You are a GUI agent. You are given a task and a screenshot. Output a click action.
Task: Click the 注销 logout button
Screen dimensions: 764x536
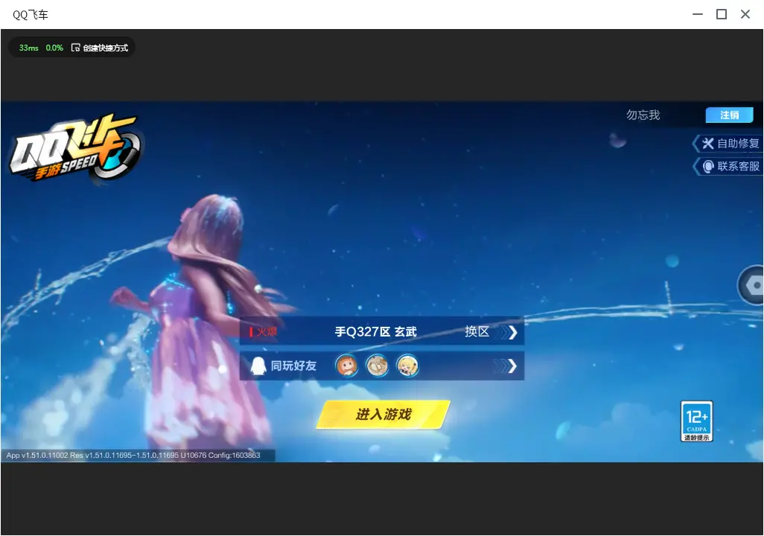(x=730, y=115)
